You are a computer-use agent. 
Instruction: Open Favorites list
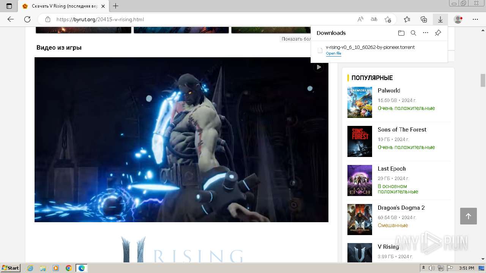click(x=407, y=19)
